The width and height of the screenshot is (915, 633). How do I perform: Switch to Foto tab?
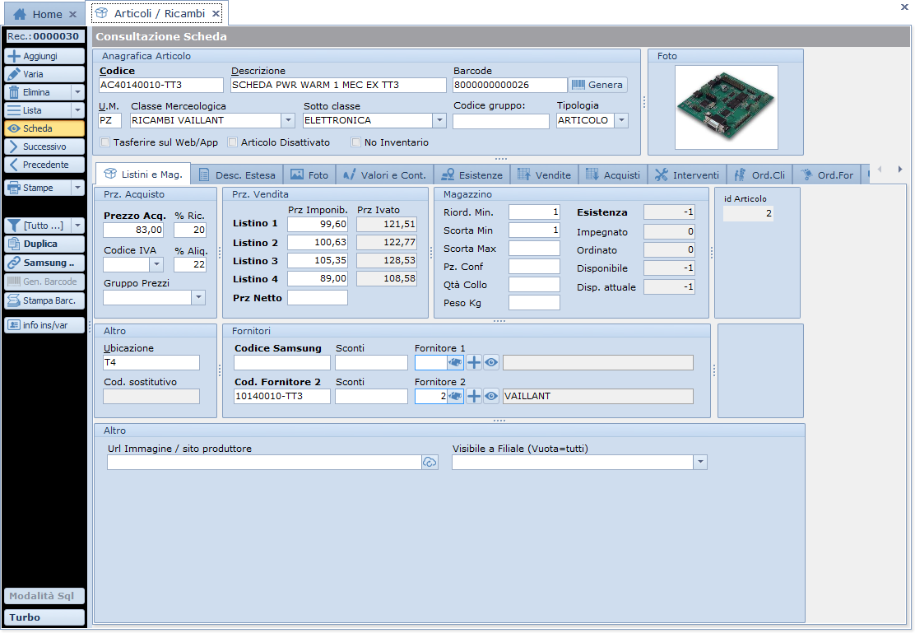point(310,175)
